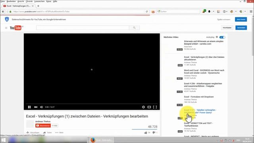Open the dropdown arrow next to downloads icon
The image size is (254, 143).
click(214, 12)
